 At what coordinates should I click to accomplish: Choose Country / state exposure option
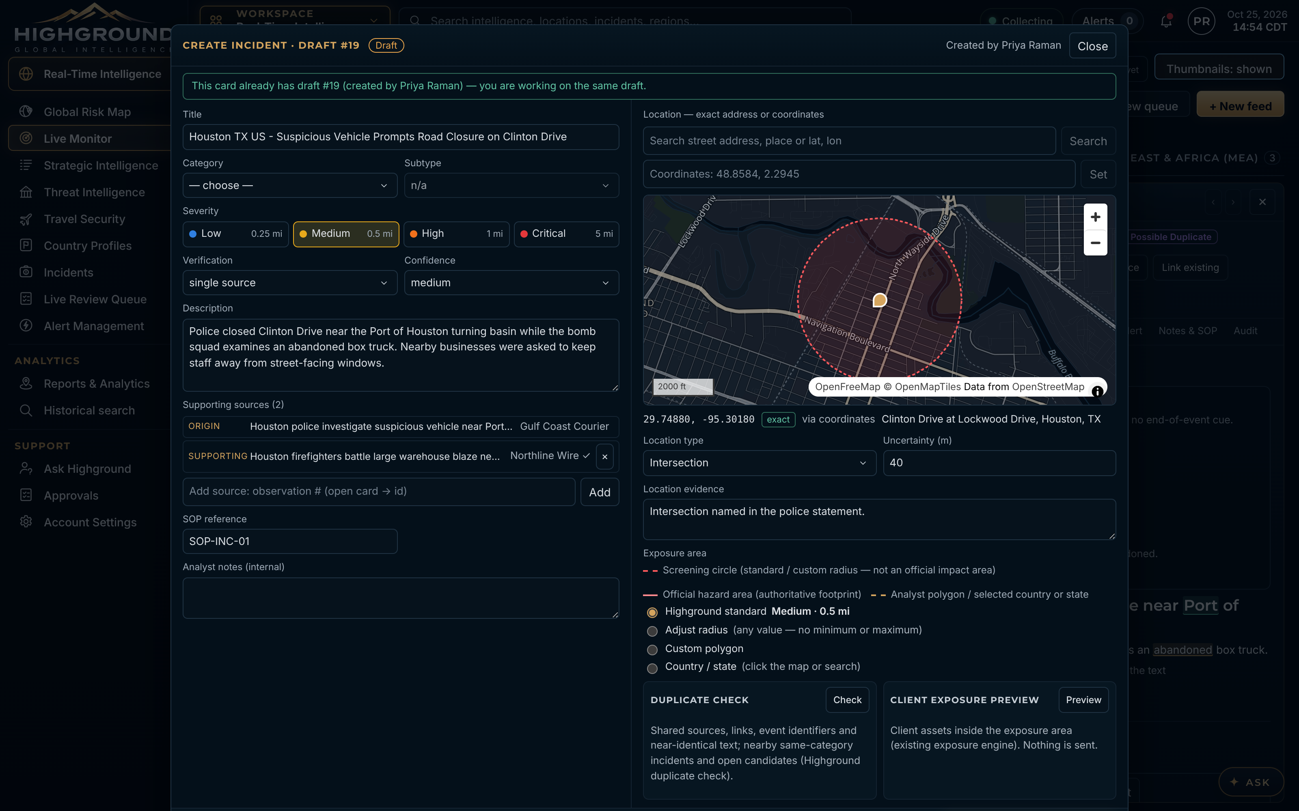tap(652, 668)
